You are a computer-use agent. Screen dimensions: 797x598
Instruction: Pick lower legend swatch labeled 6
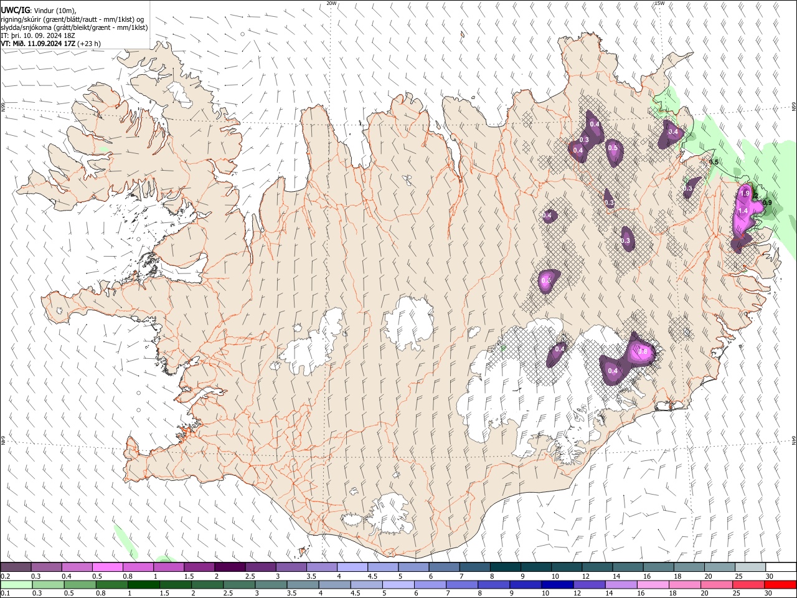[x=430, y=584]
